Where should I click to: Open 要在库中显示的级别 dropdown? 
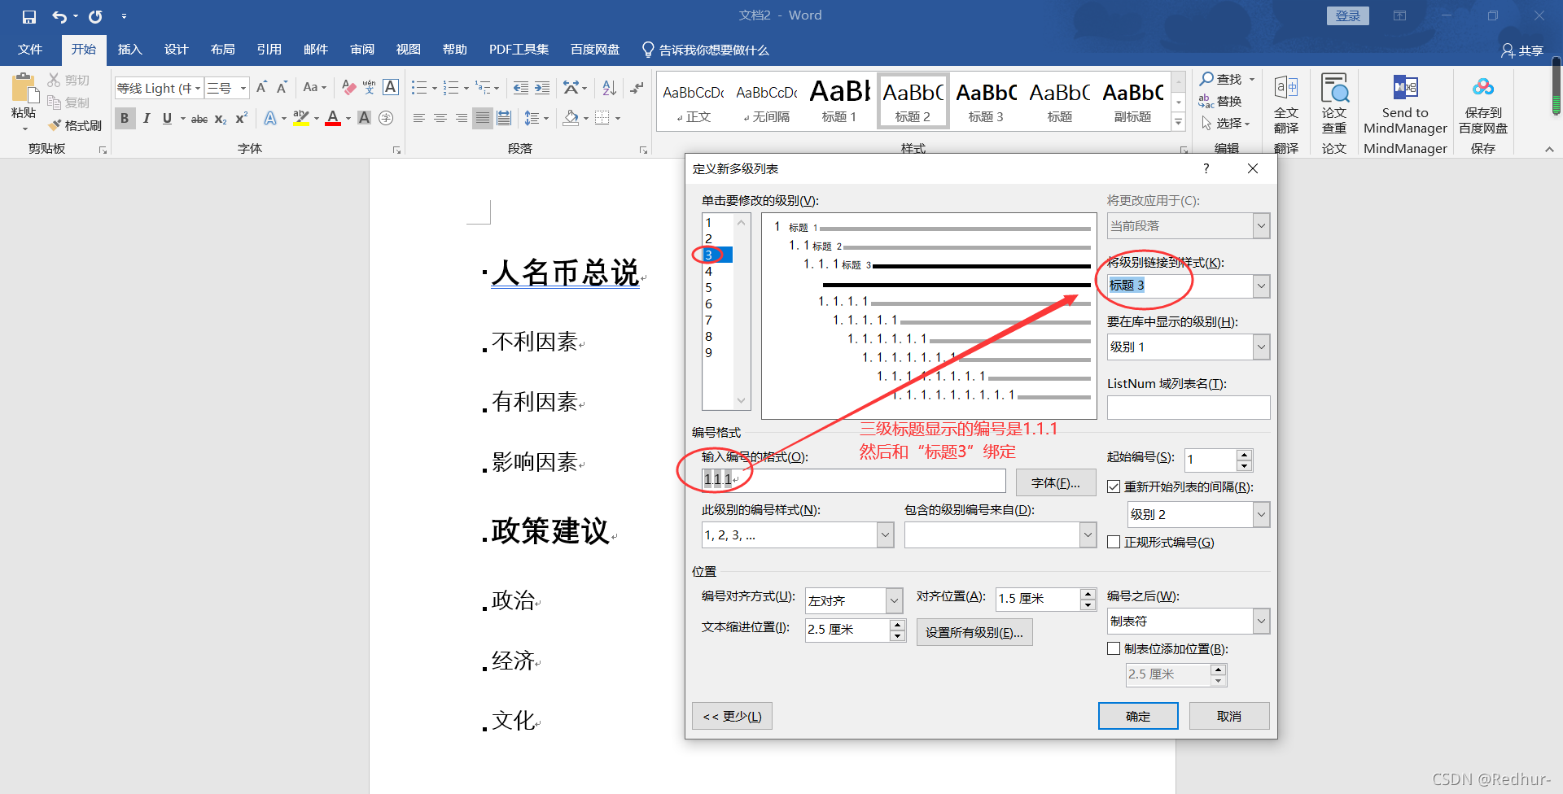[1261, 347]
